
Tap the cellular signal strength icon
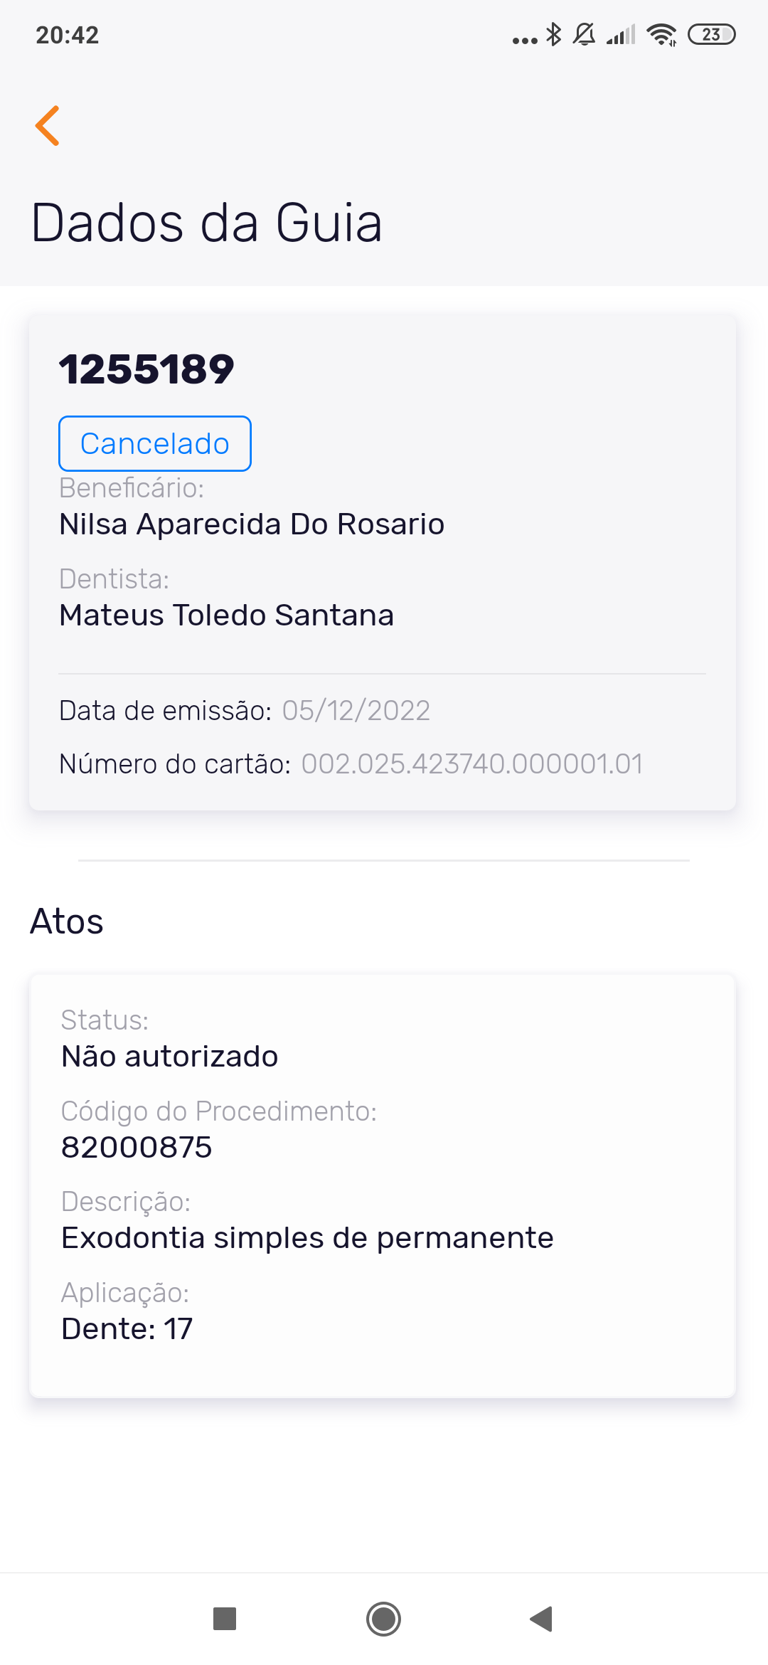621,34
